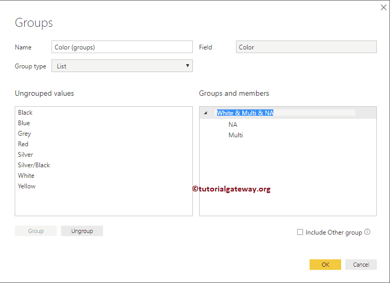This screenshot has width=390, height=283.
Task: Enable the Include Other group checkbox
Action: (x=300, y=232)
